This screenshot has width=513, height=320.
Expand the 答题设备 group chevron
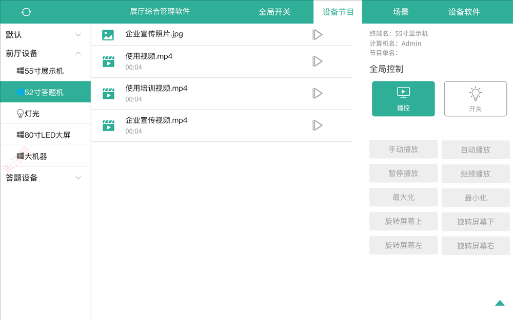pyautogui.click(x=78, y=178)
